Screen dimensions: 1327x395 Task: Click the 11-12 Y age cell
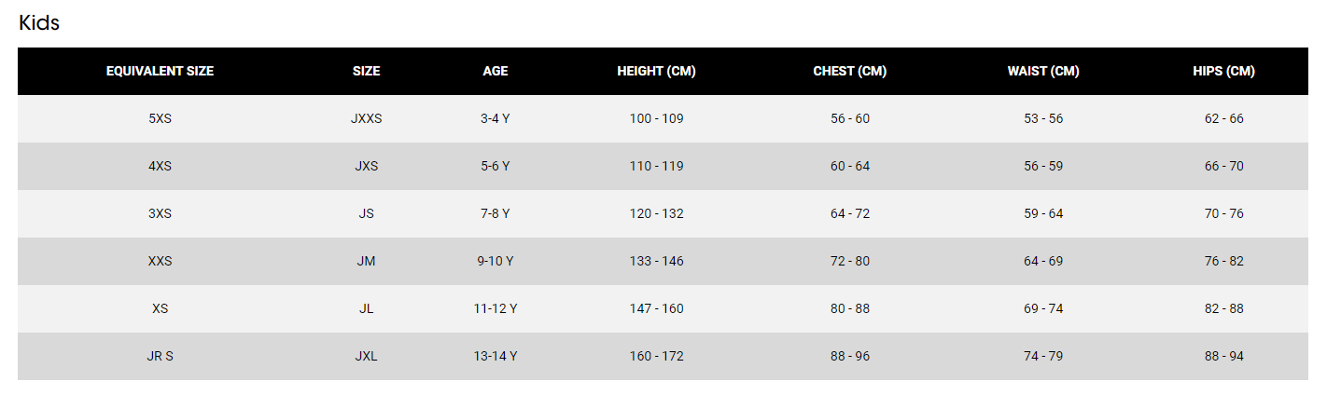[496, 308]
